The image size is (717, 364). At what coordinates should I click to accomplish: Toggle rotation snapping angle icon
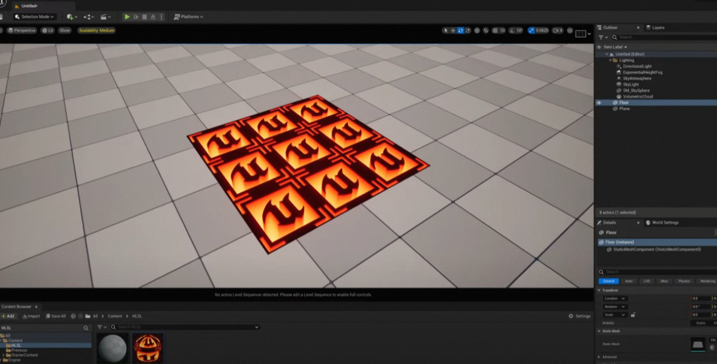(512, 31)
